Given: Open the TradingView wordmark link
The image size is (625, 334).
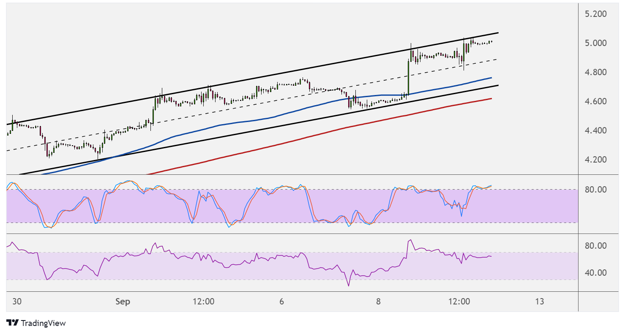Looking at the screenshot, I should 43,323.
